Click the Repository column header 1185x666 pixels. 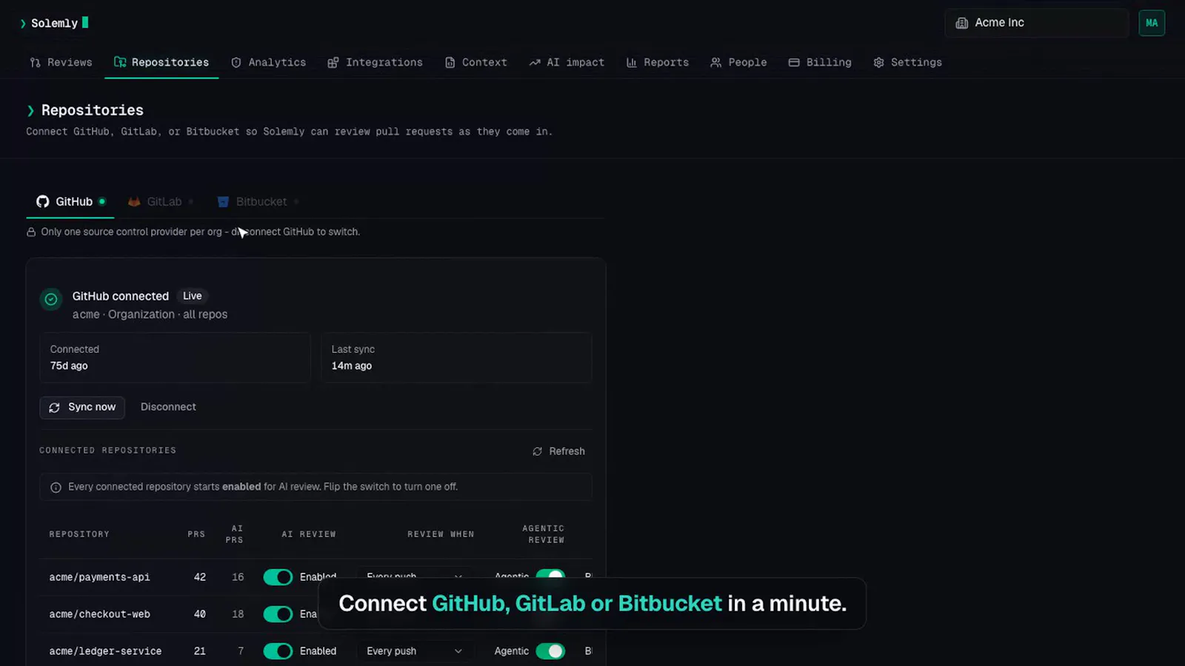pos(79,534)
